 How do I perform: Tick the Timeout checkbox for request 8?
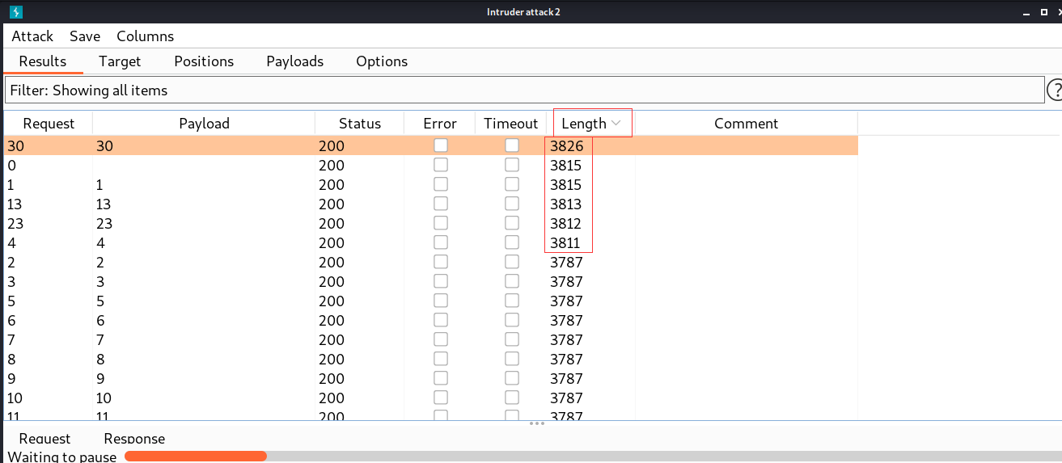(512, 359)
